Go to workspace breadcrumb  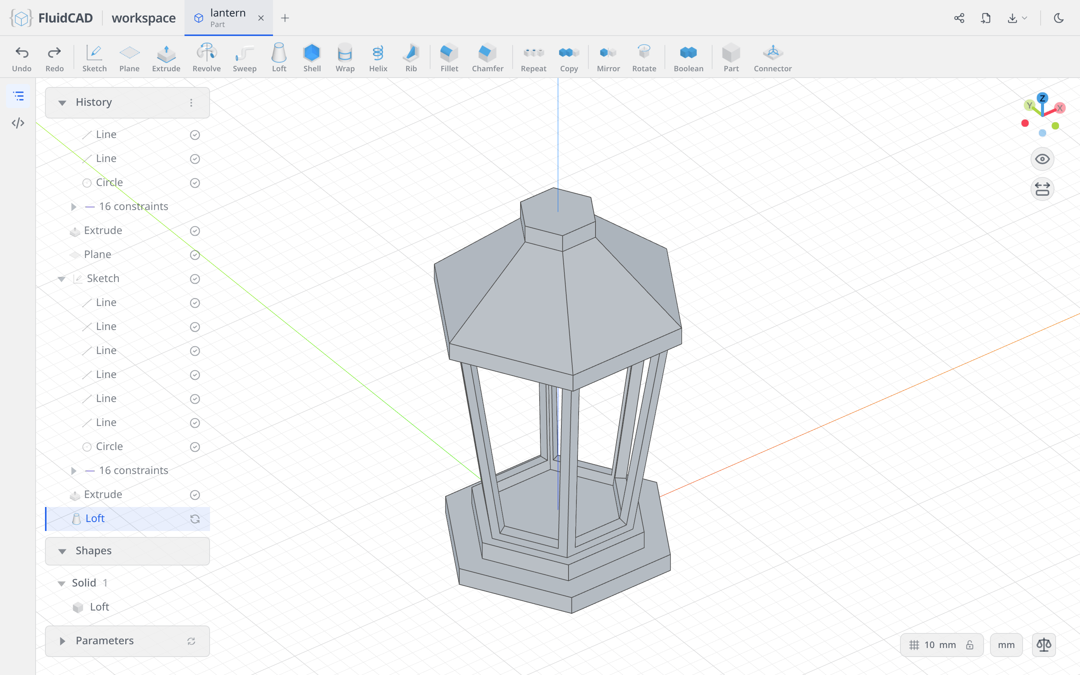(143, 18)
